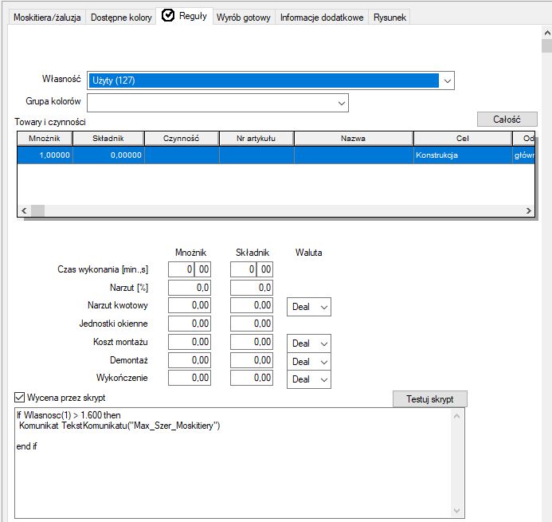Click the Wykończenie Mnożnik field

coord(190,378)
